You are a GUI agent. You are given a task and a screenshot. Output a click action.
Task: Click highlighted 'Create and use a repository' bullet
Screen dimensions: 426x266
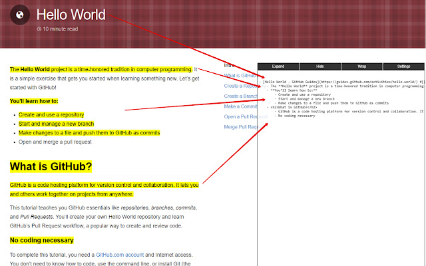(x=51, y=115)
